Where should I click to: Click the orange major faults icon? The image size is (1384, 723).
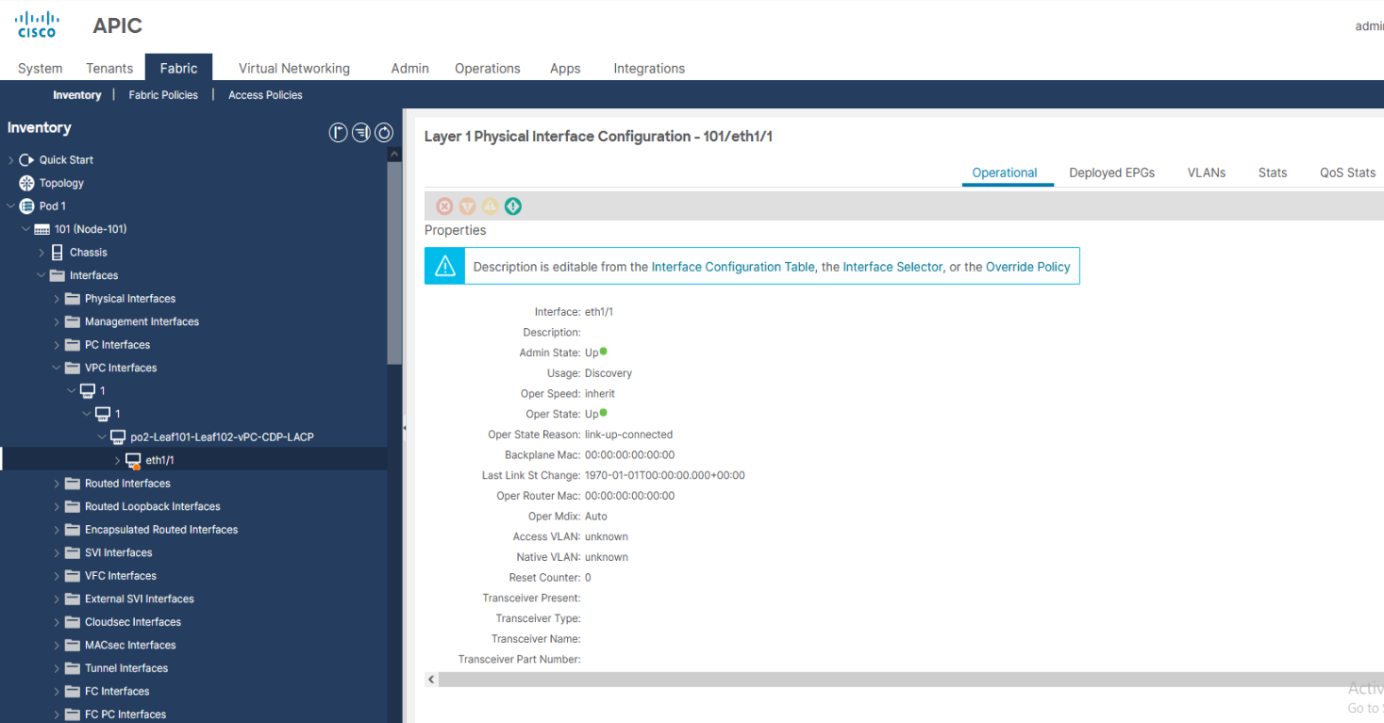tap(467, 206)
